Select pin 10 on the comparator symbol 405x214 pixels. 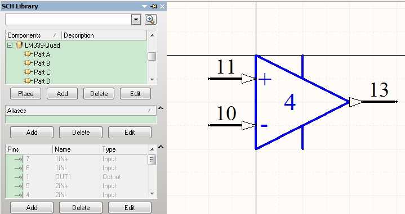point(232,125)
